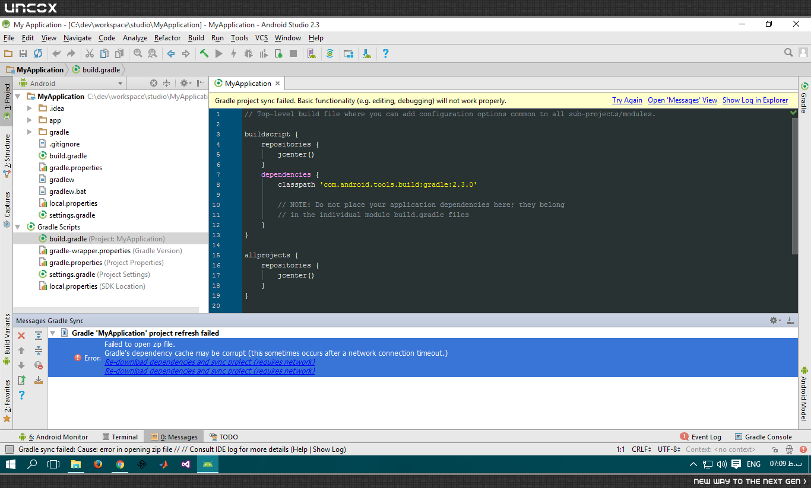This screenshot has width=811, height=488.
Task: Click the Open folder icon in the toolbar
Action: (x=8, y=53)
